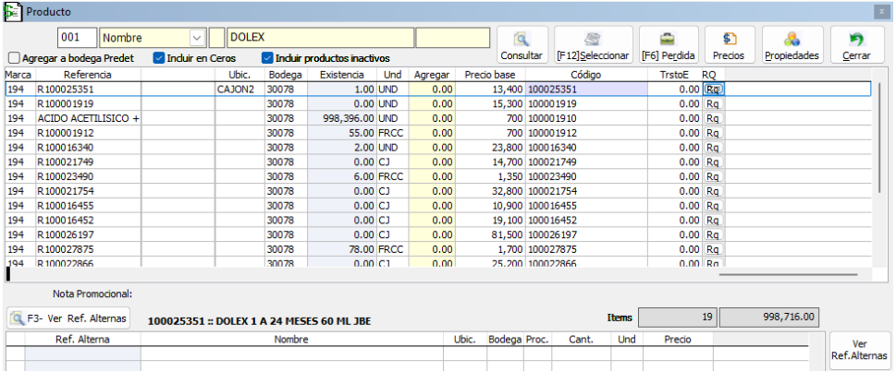
Task: Select reference R100016340 cell
Action: (x=88, y=147)
